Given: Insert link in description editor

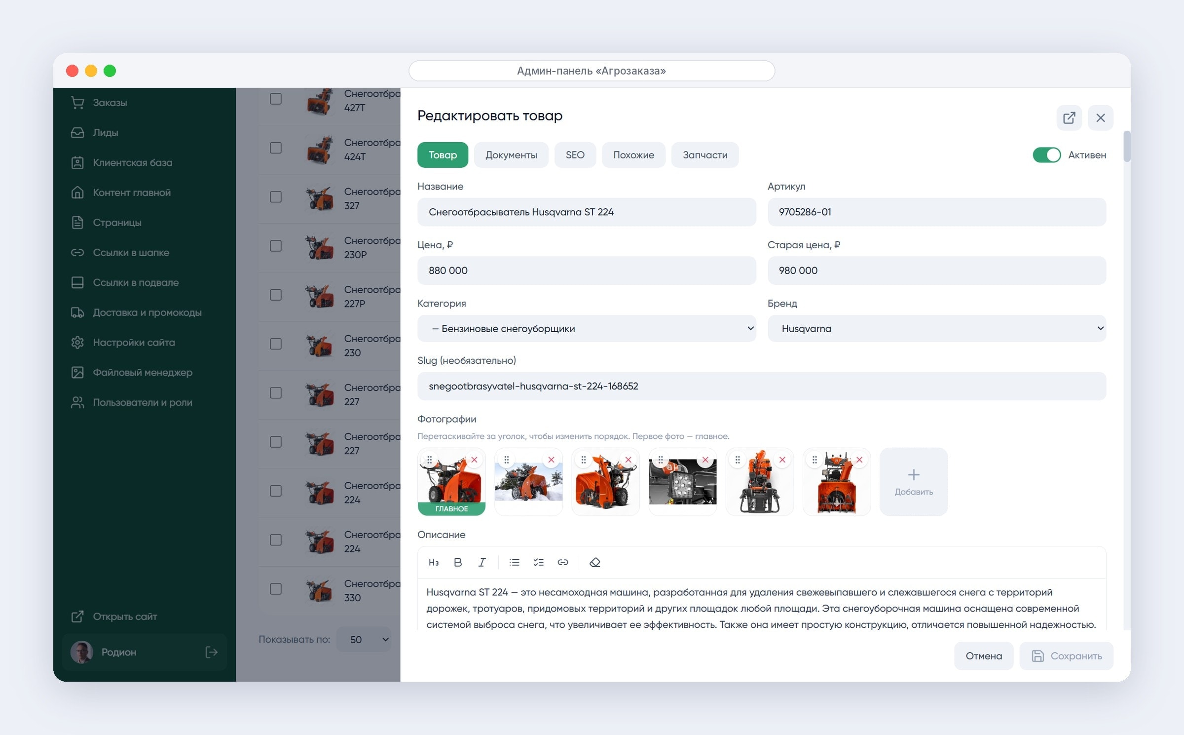Looking at the screenshot, I should [x=563, y=562].
